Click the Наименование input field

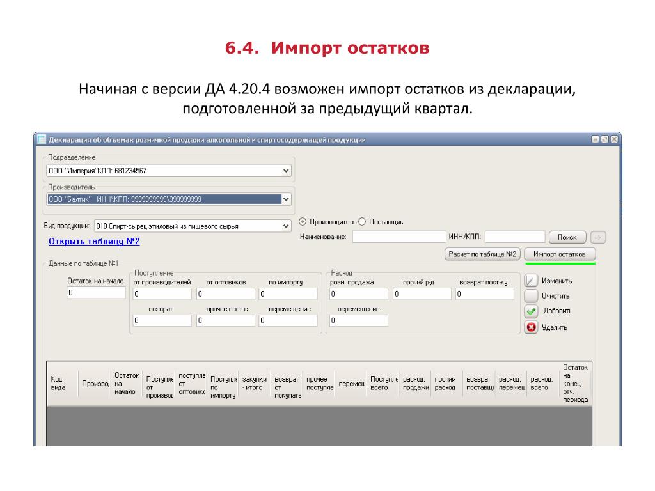(x=399, y=237)
